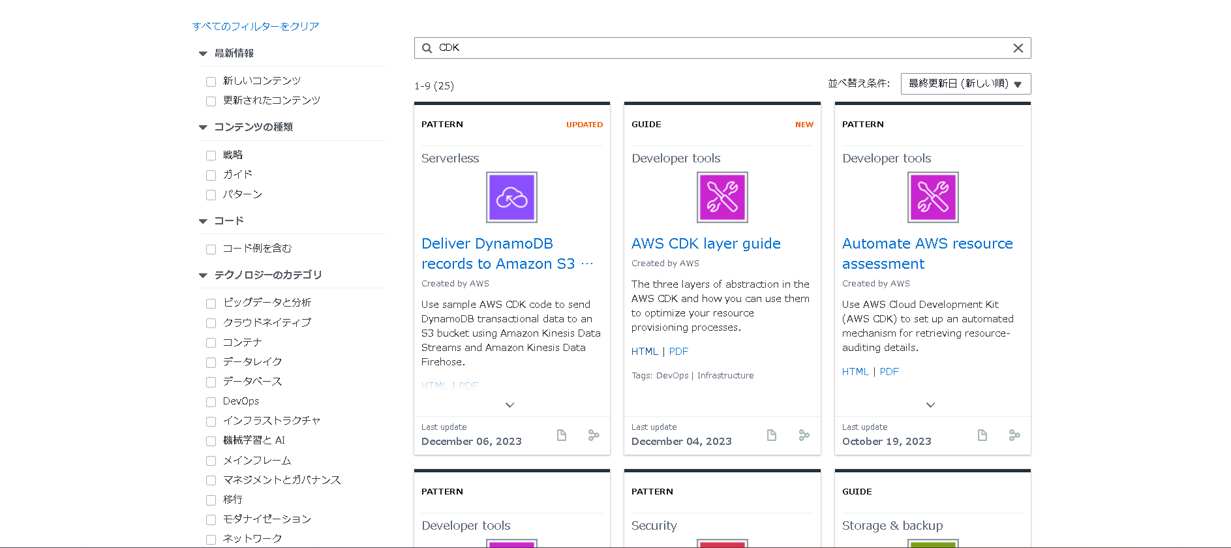
Task: Click document icon on December 04 card
Action: [772, 435]
